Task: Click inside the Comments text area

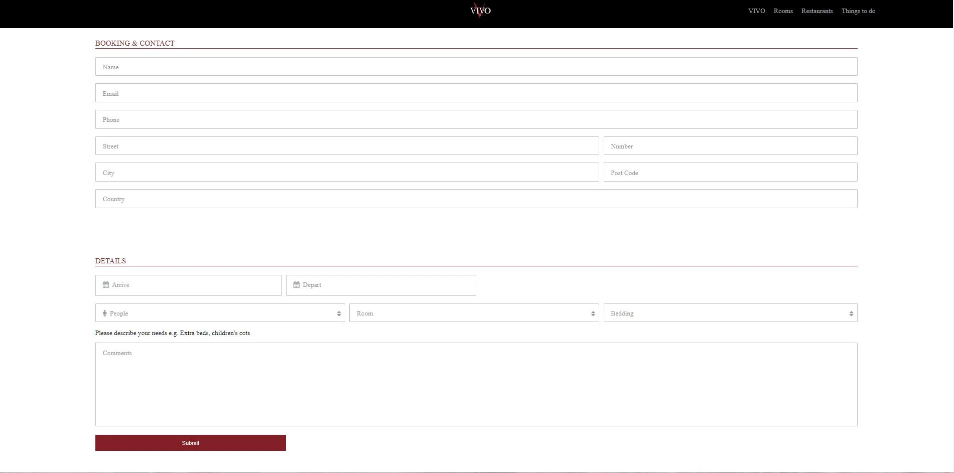Action: pos(476,384)
